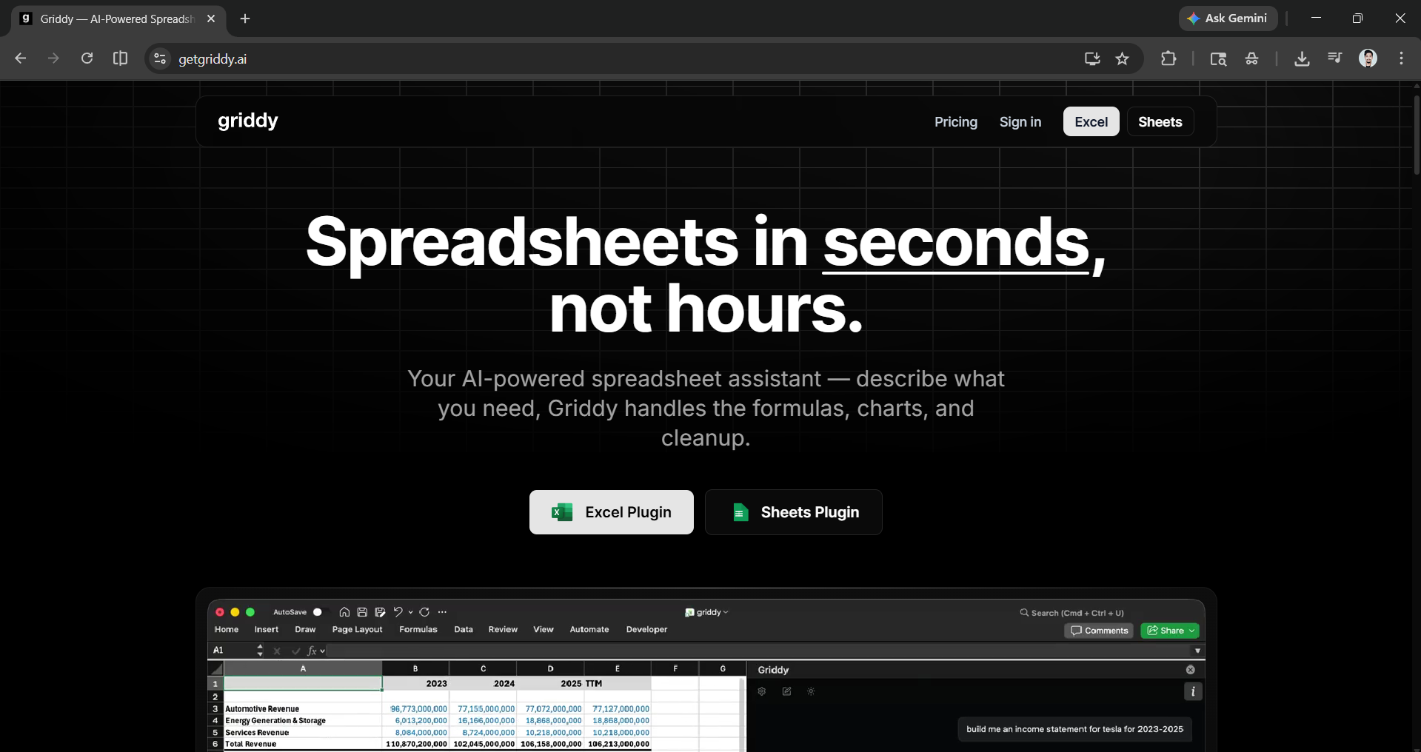
Task: Show the browser downloads
Action: coord(1302,58)
